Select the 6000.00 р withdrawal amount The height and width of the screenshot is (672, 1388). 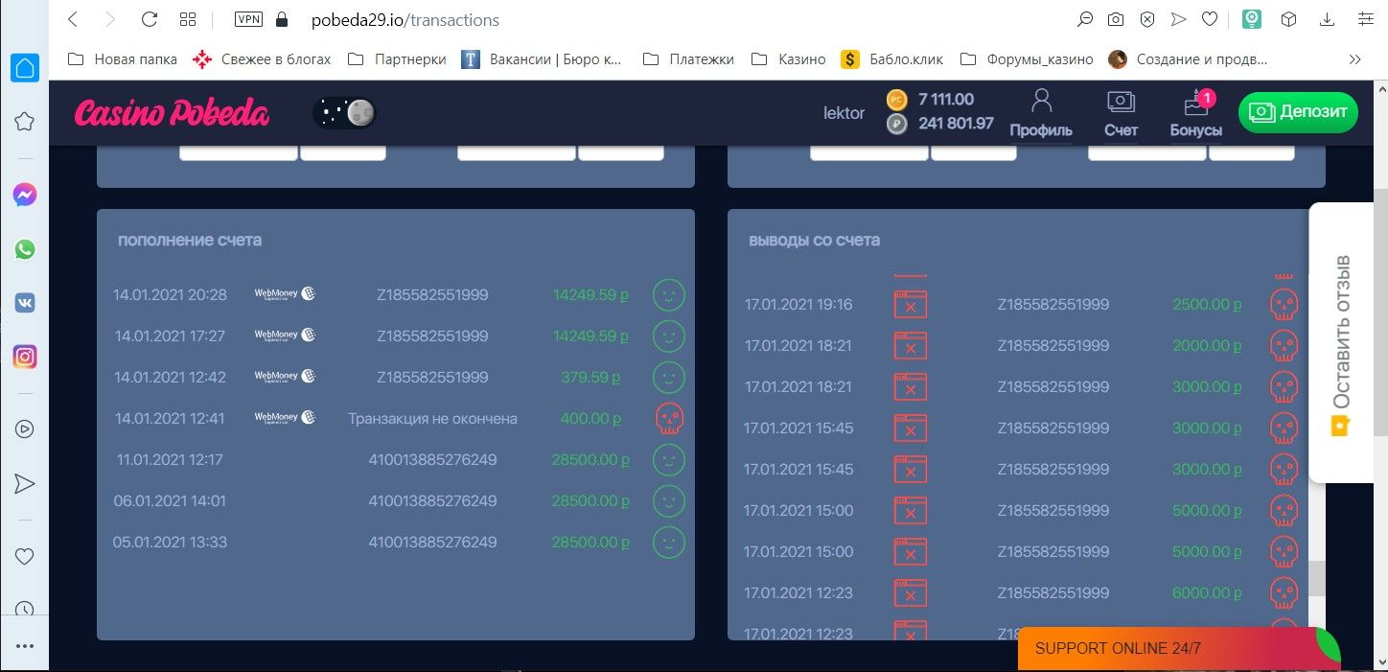click(x=1207, y=593)
